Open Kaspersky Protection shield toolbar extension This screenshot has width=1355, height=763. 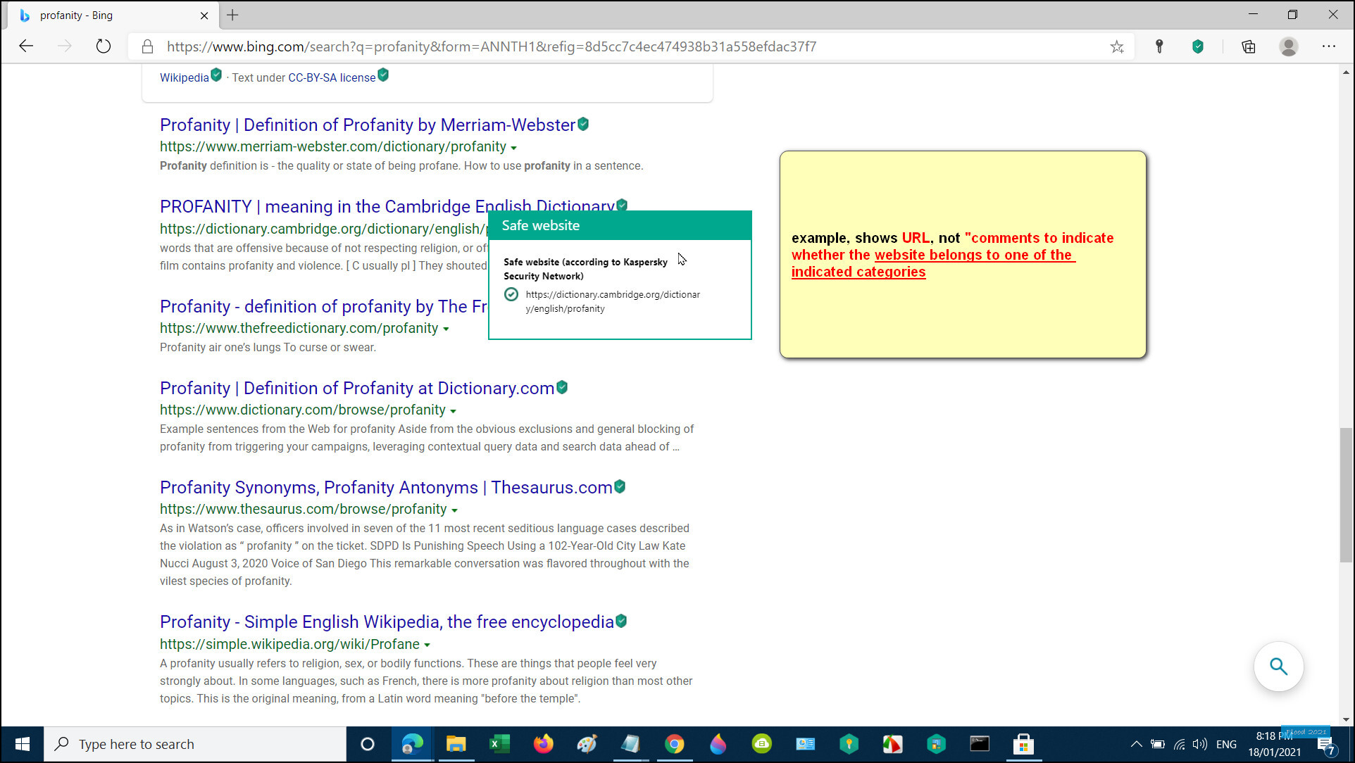[x=1197, y=46]
